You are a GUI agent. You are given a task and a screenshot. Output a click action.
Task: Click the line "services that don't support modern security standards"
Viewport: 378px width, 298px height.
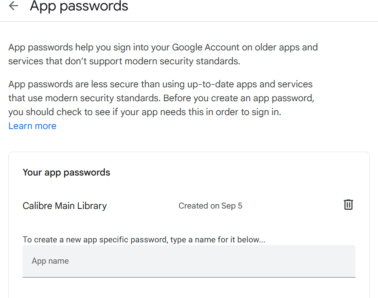coord(124,61)
